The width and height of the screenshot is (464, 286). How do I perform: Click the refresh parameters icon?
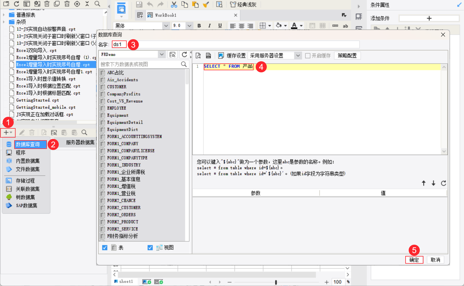pyautogui.click(x=443, y=183)
